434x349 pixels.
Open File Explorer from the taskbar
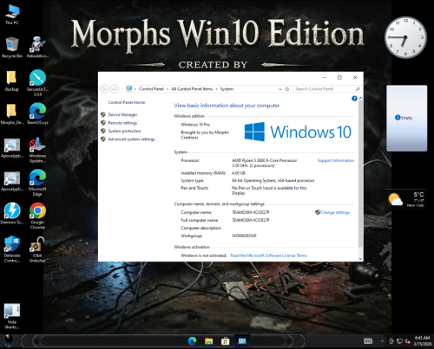click(208, 341)
